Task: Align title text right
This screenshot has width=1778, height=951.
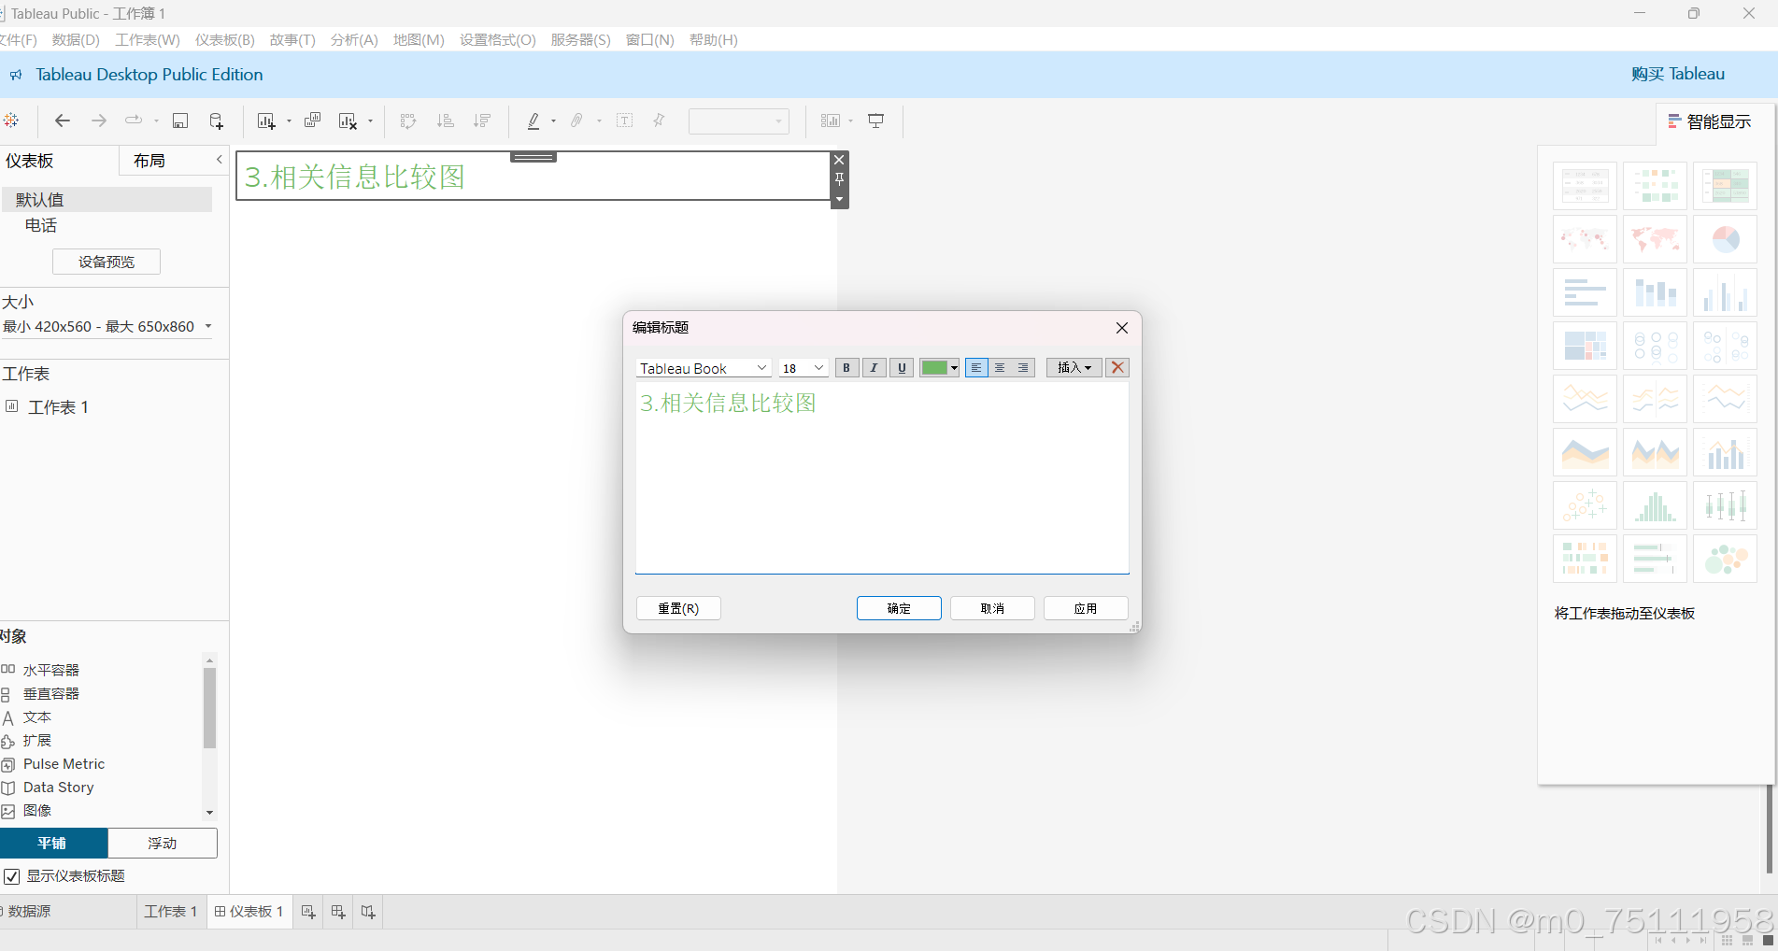Action: (1023, 368)
